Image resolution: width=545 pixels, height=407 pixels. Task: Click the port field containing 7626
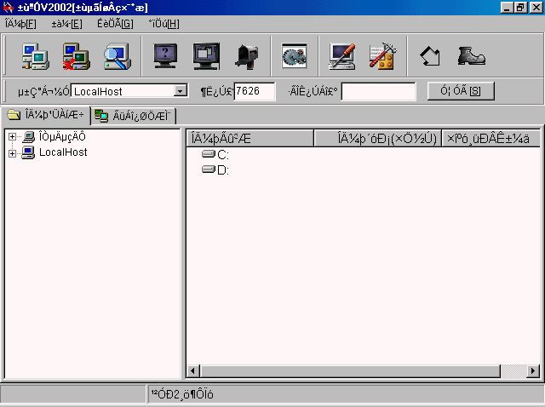click(x=254, y=91)
